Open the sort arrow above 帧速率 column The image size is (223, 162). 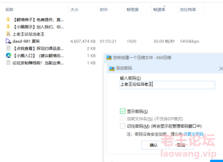pyautogui.click(x=165, y=6)
